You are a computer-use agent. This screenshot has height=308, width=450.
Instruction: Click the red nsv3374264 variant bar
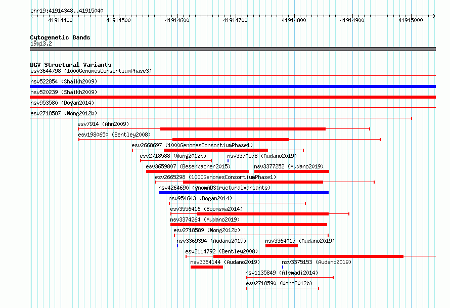(x=249, y=225)
